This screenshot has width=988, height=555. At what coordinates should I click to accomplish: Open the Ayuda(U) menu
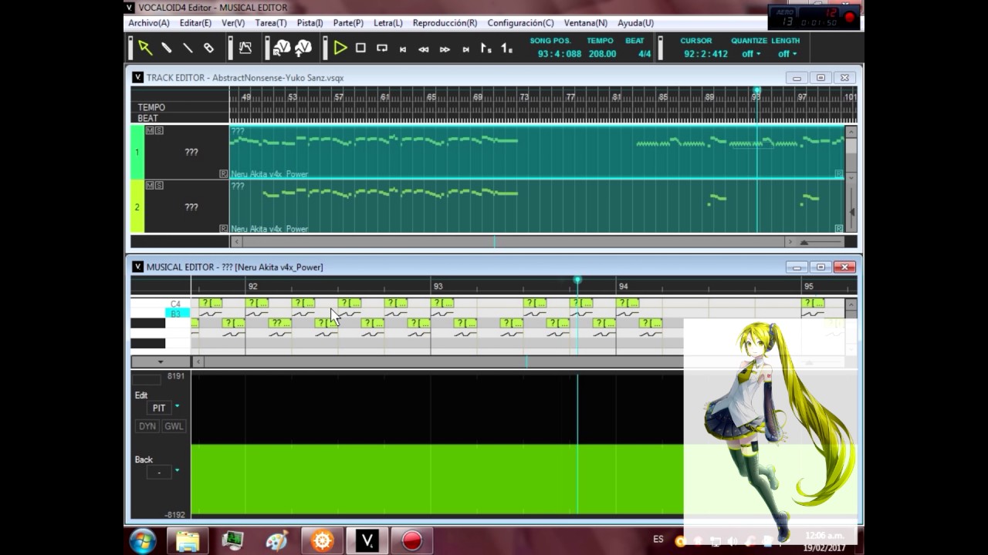pyautogui.click(x=635, y=23)
